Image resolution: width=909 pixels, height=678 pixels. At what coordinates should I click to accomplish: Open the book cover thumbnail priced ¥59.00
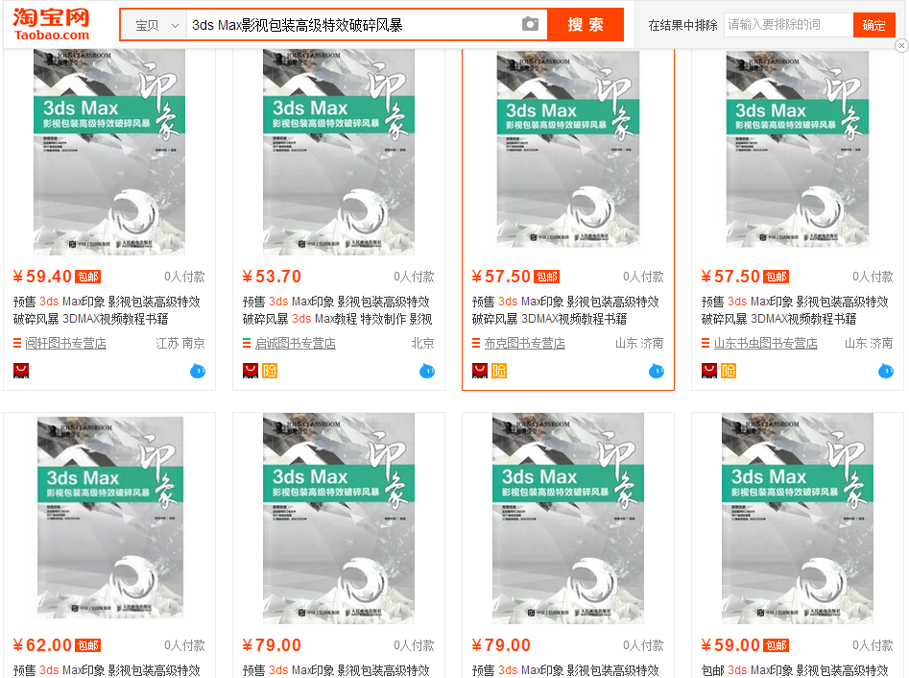798,519
